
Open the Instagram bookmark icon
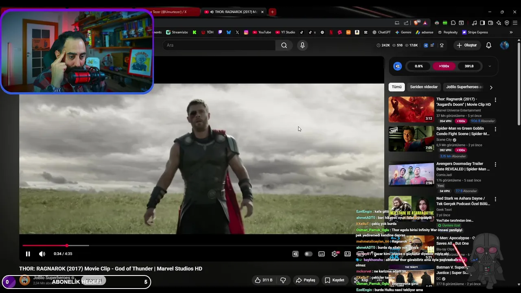tap(246, 32)
